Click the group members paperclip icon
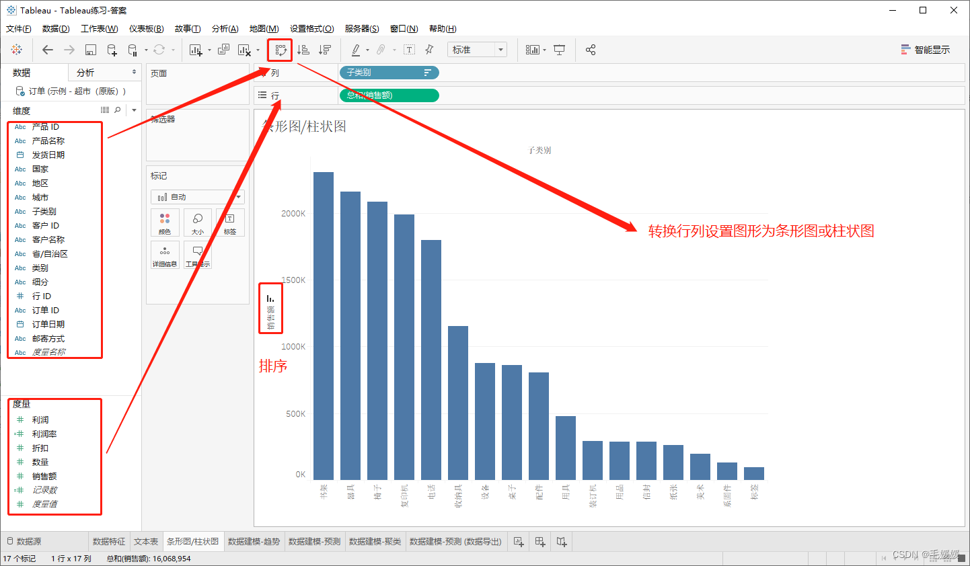 point(381,50)
